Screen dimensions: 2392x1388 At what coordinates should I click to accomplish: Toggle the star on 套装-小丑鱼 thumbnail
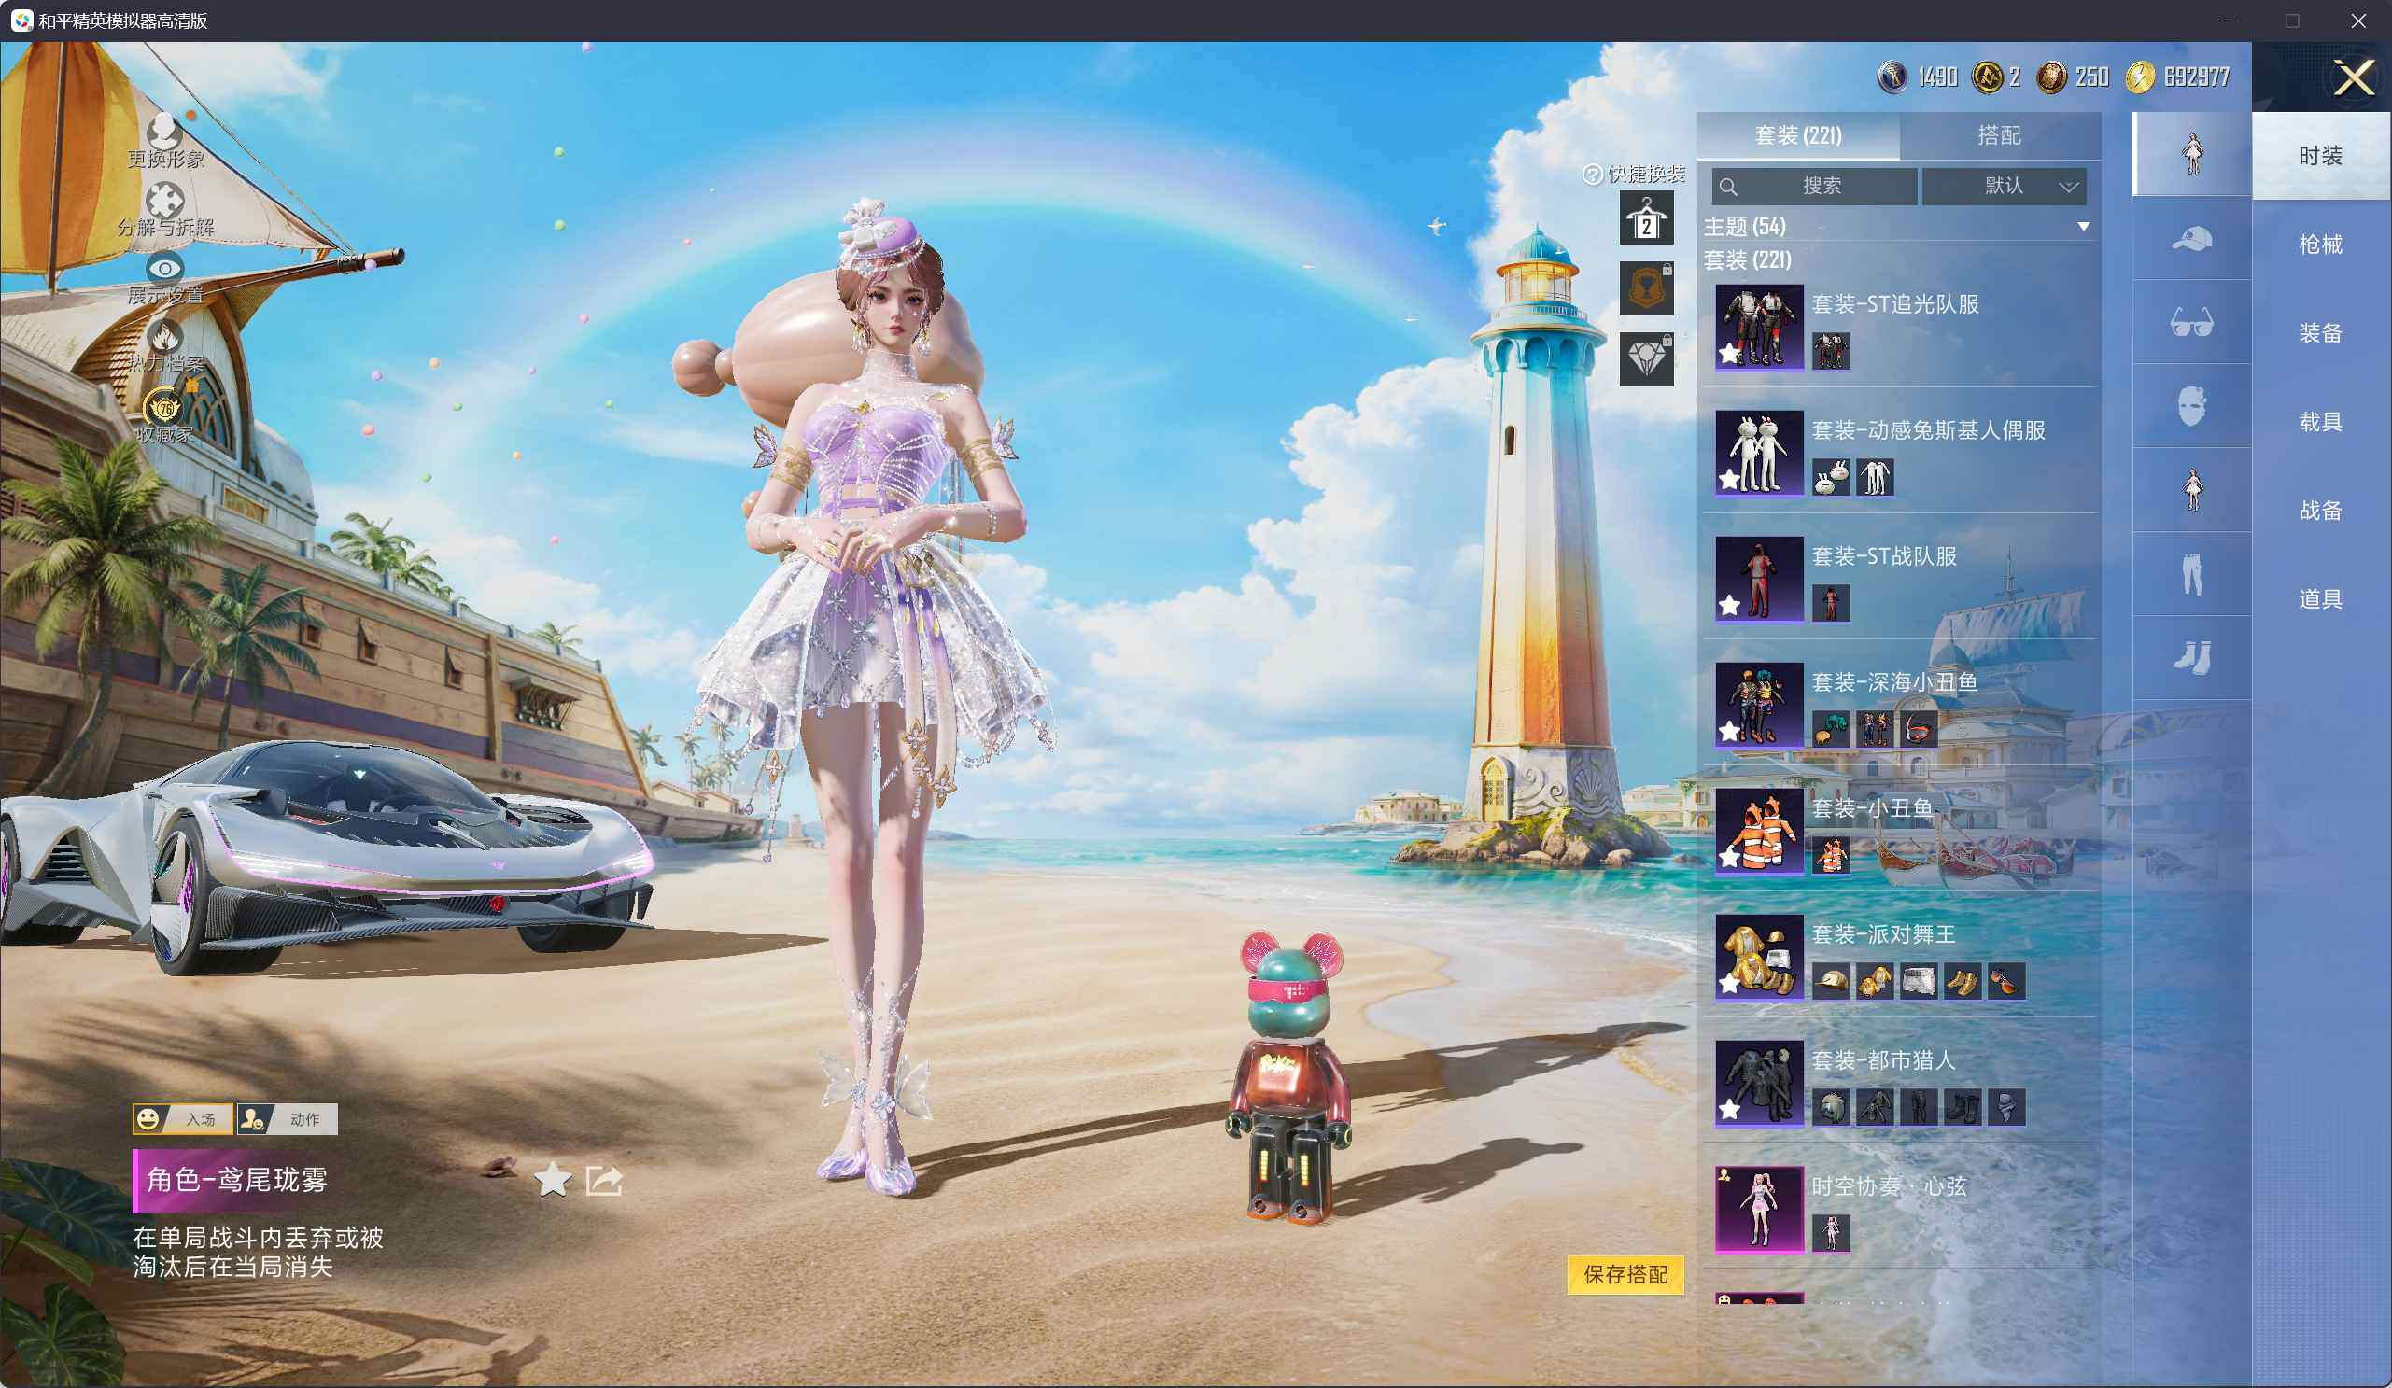1729,858
